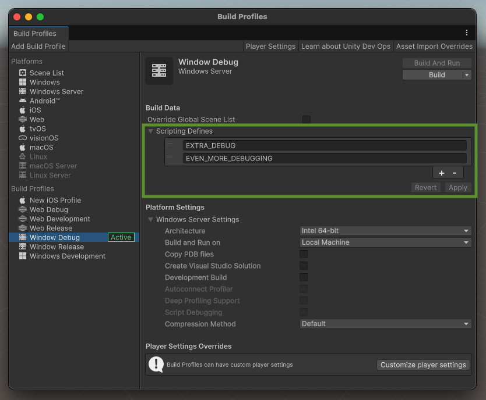This screenshot has height=400, width=486.
Task: Click the Linux penguin icon
Action: tap(23, 156)
